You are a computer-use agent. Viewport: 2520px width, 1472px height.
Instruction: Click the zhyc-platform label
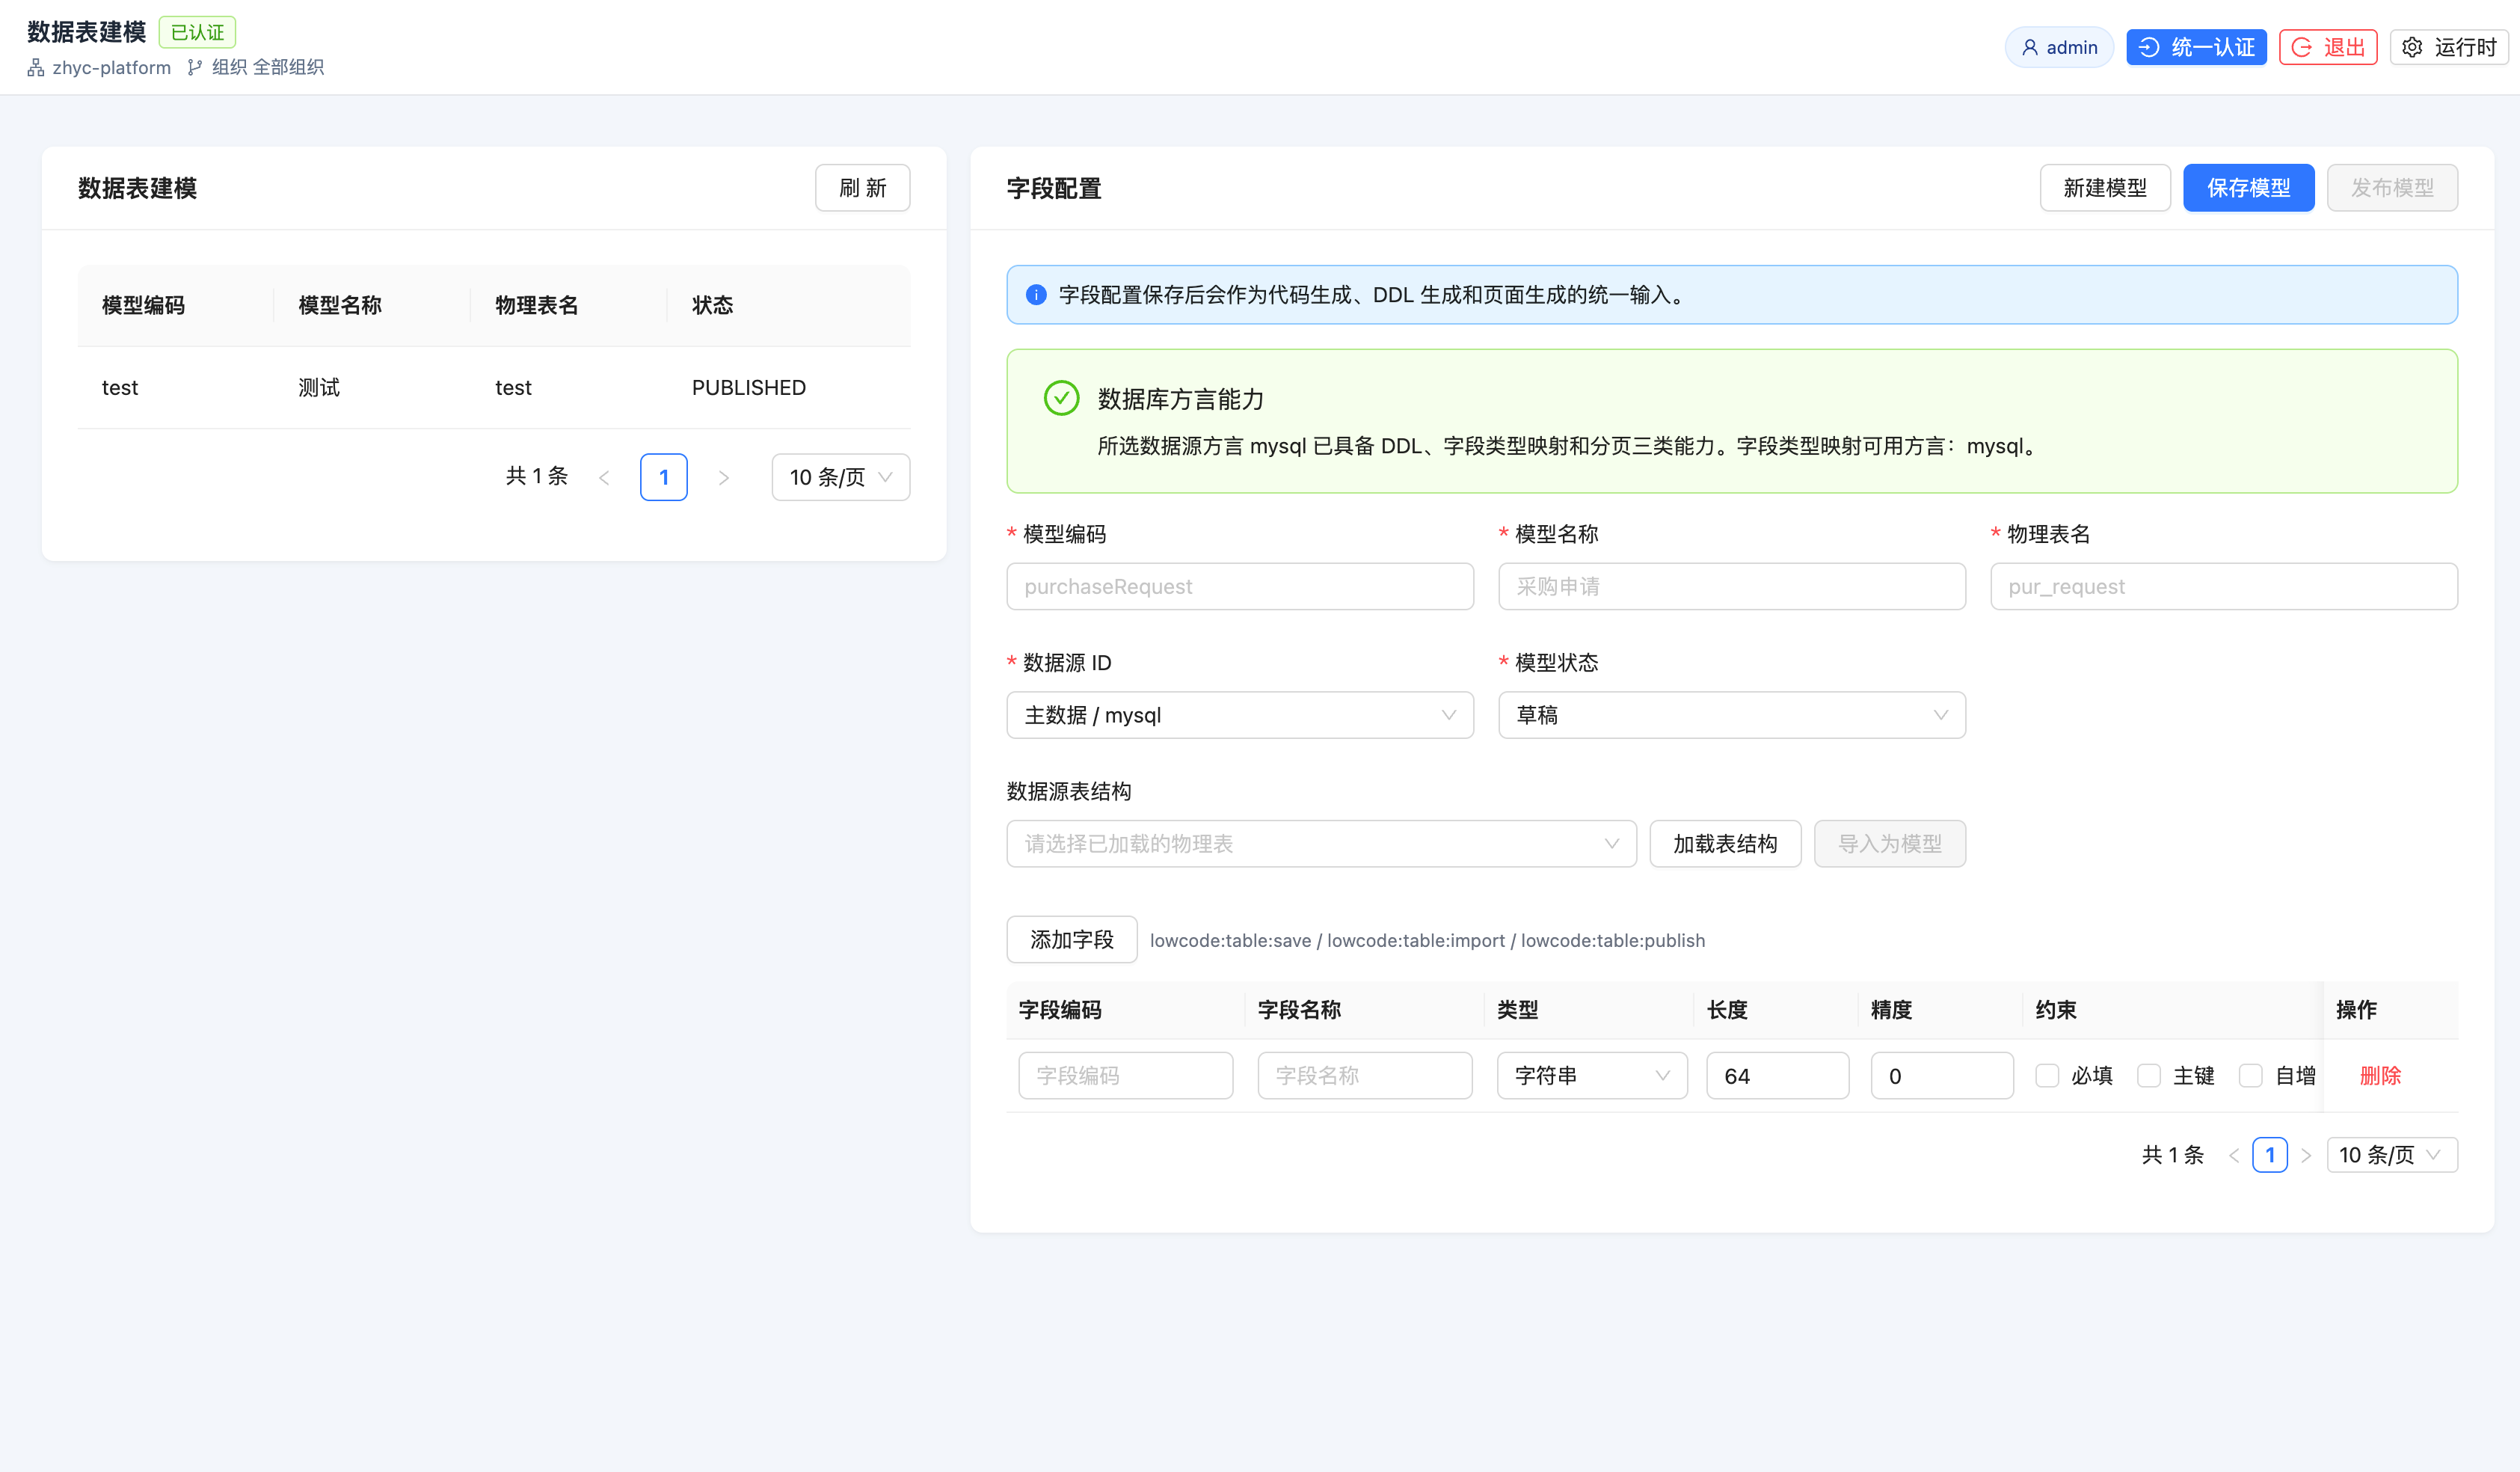tap(112, 67)
